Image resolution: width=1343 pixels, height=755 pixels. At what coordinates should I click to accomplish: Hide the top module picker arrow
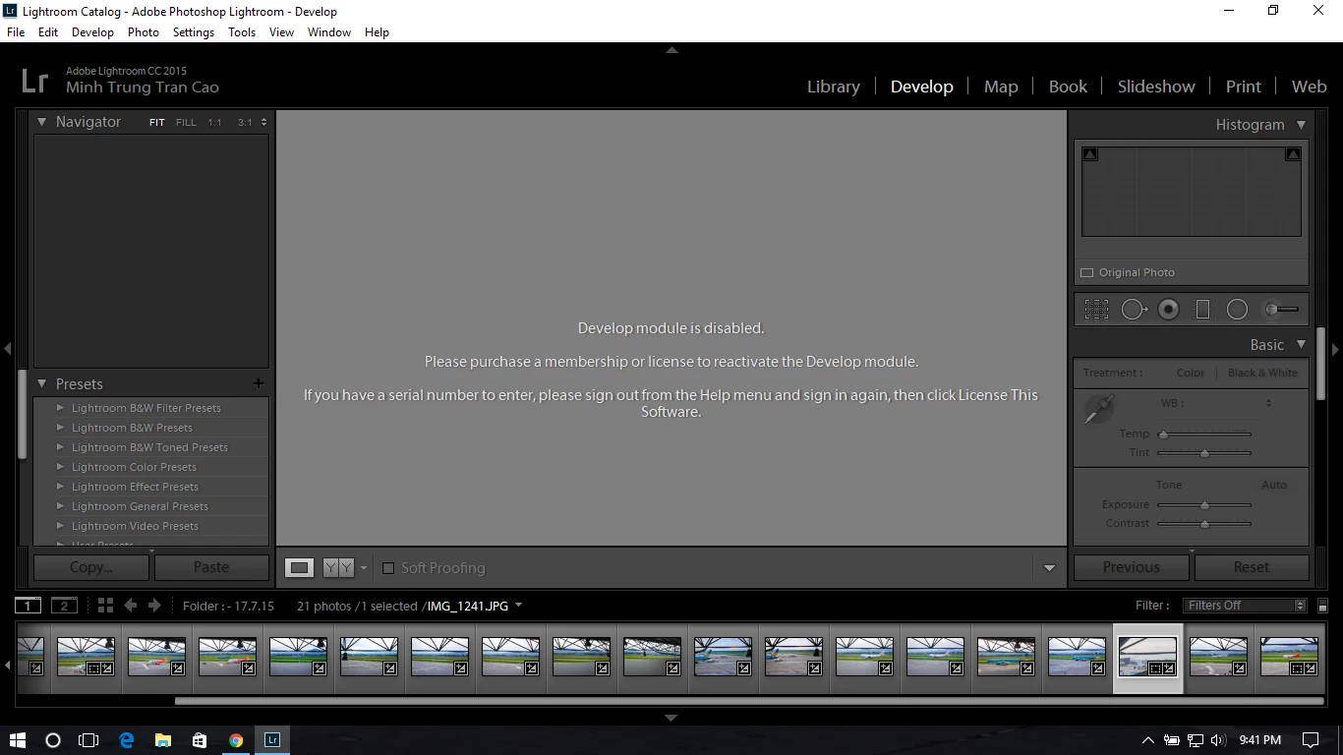[x=671, y=49]
